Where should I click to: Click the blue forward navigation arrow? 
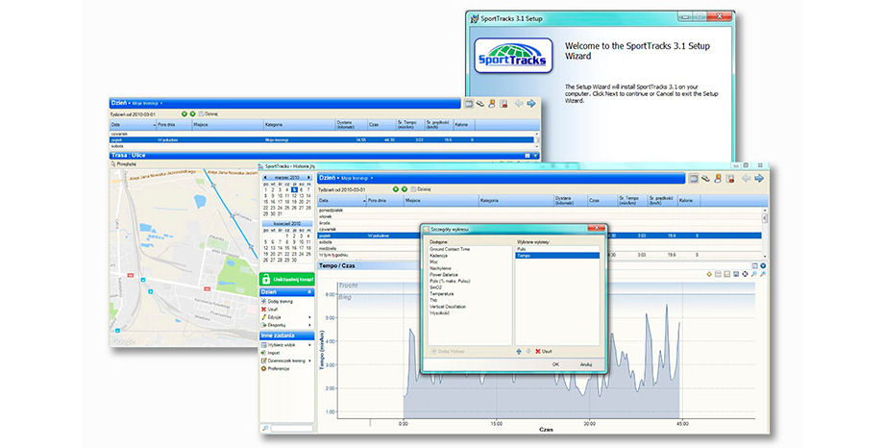point(758,178)
